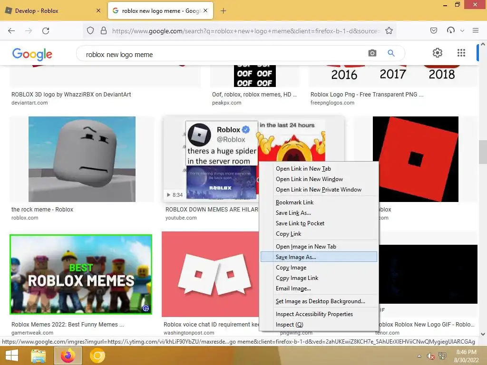This screenshot has height=365, width=487.
Task: Select Save Image As...
Action: [319, 257]
